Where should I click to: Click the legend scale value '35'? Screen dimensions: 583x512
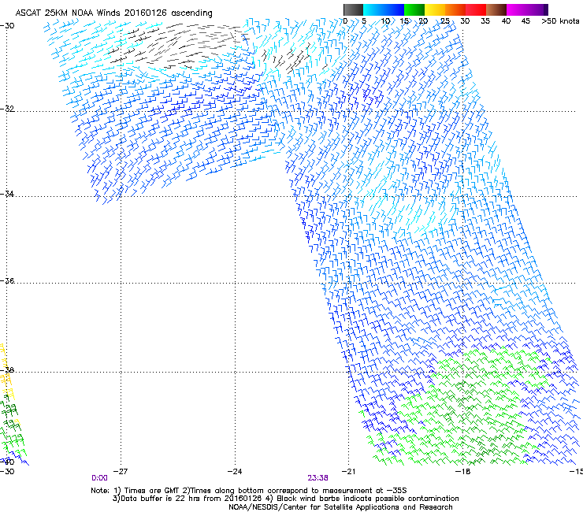(x=485, y=21)
